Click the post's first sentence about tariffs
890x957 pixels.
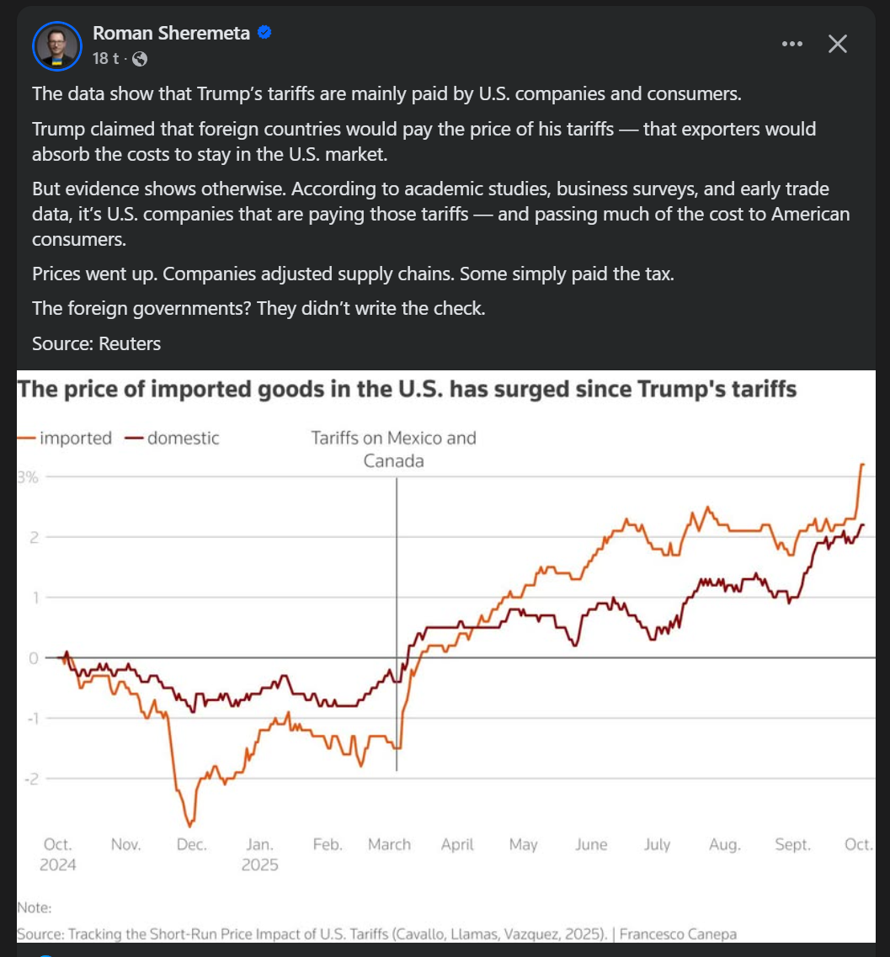(386, 93)
